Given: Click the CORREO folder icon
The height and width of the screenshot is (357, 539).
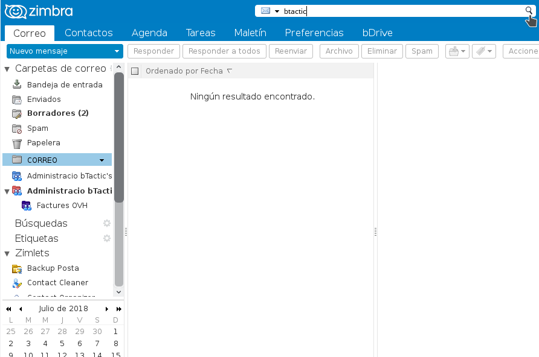Looking at the screenshot, I should tap(17, 159).
